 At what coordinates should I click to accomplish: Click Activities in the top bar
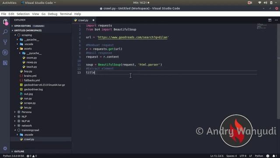point(9,3)
